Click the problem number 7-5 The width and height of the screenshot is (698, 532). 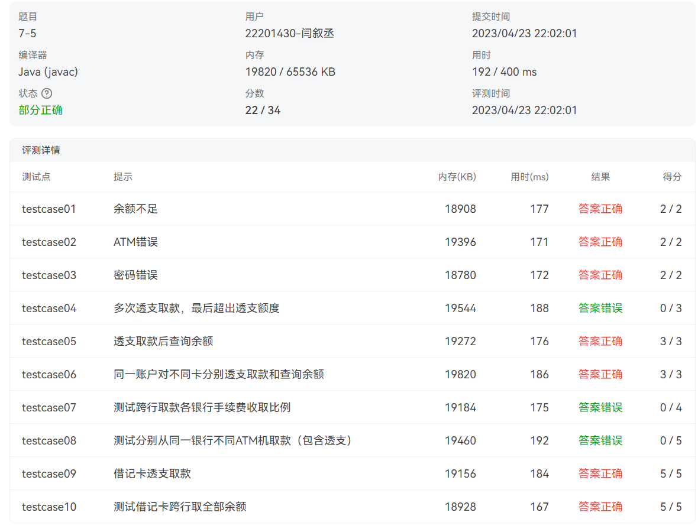(27, 33)
